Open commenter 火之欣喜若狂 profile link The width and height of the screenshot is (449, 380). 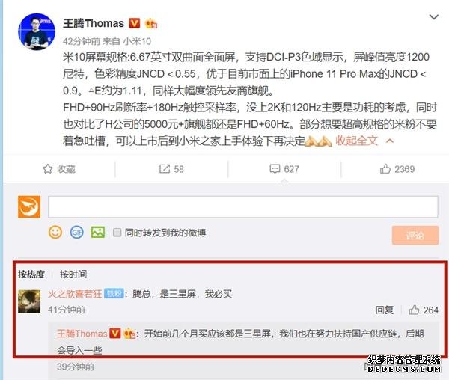[x=75, y=294]
